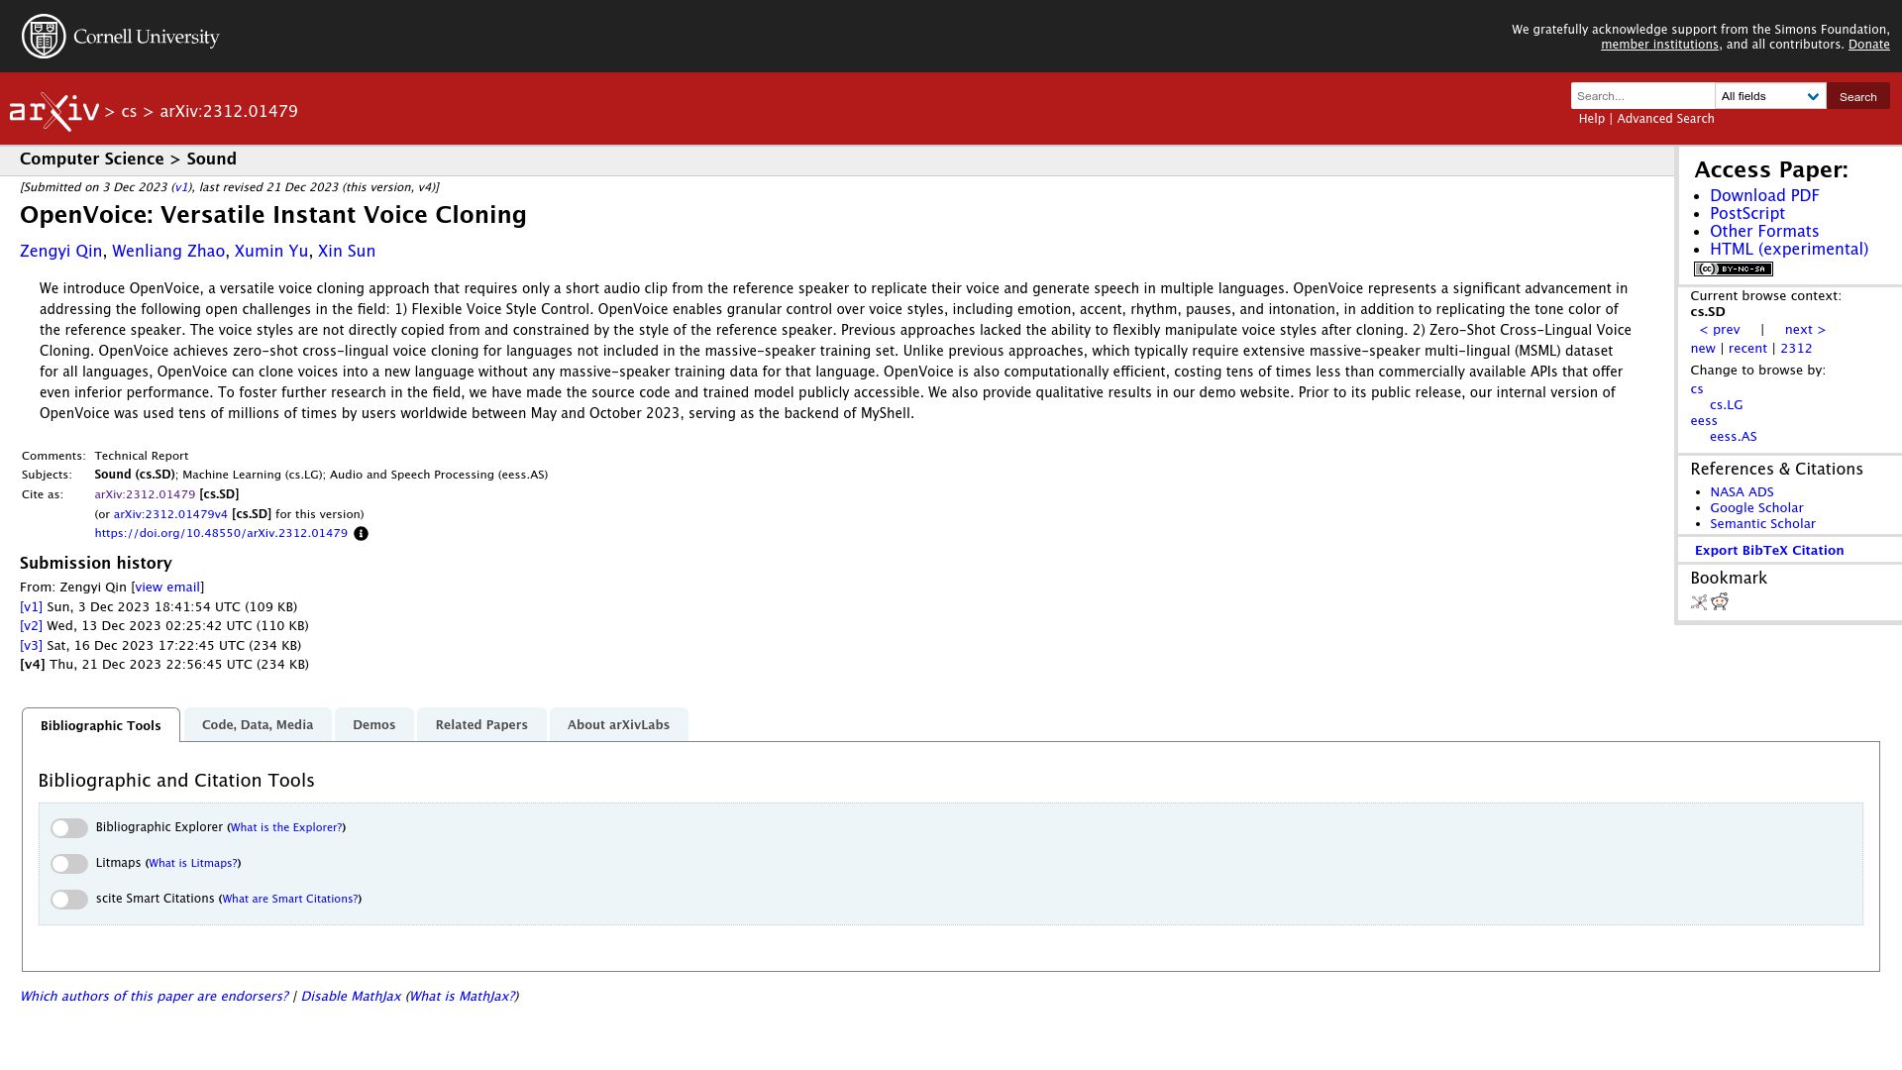Bookmark paper with BibSonomy icon
Viewport: 1902px width, 1070px height.
pyautogui.click(x=1699, y=602)
